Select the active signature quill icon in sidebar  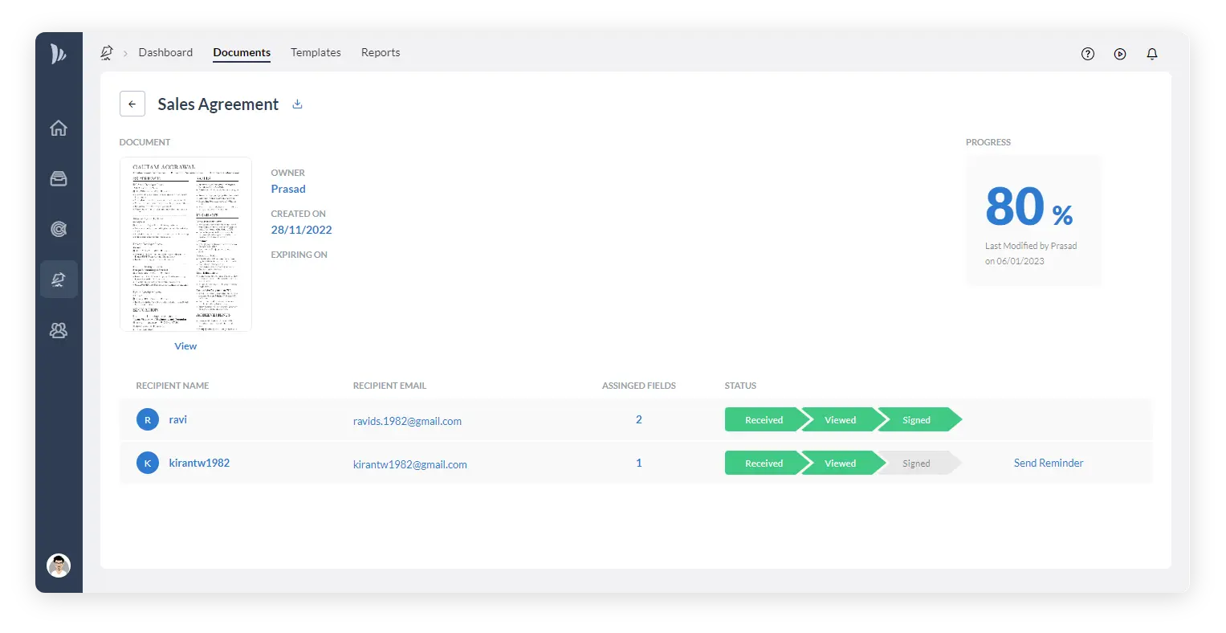click(58, 279)
